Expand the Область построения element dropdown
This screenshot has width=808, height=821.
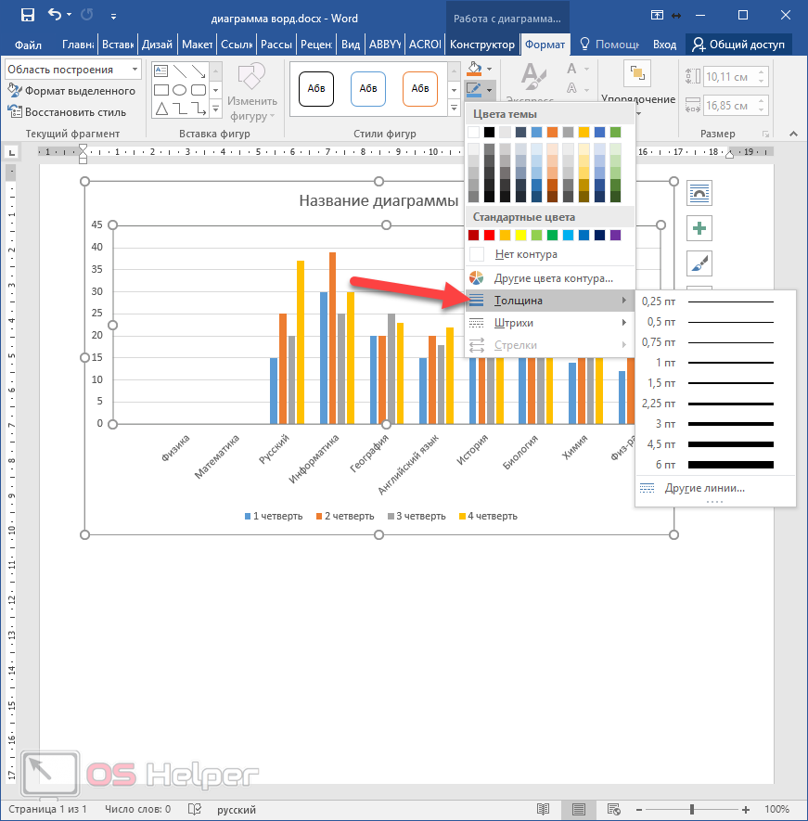tap(135, 70)
